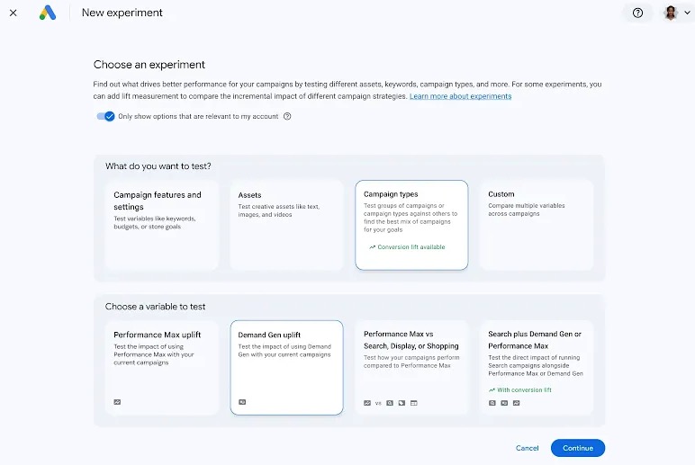Screen dimensions: 695x465
Task: Select Demand Gen uplift variable
Action: 287,368
